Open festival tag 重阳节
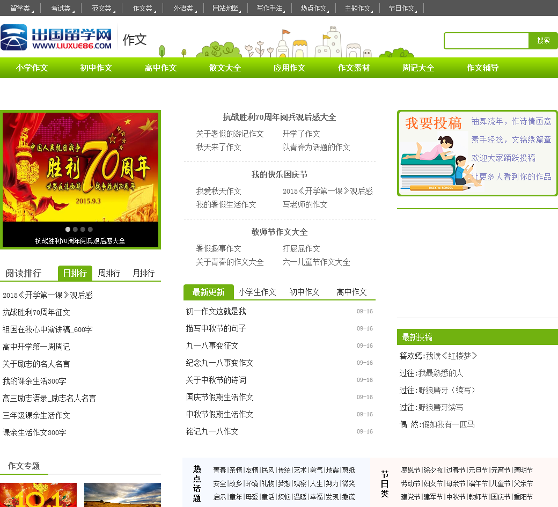 click(523, 497)
